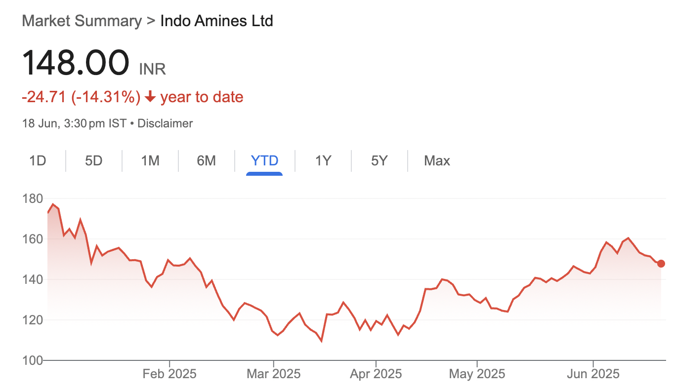Select the 5D time range tab
This screenshot has height=391, width=673.
[93, 161]
